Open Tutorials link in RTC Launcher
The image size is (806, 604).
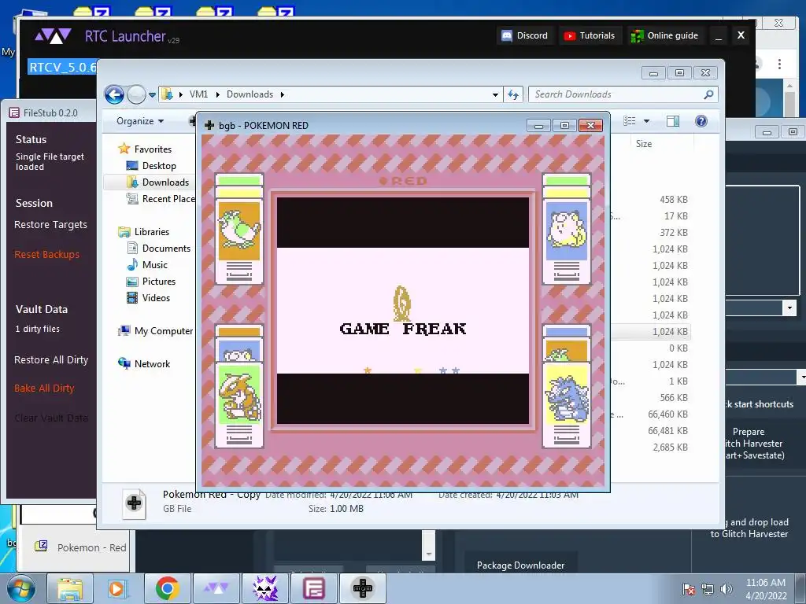pyautogui.click(x=590, y=35)
